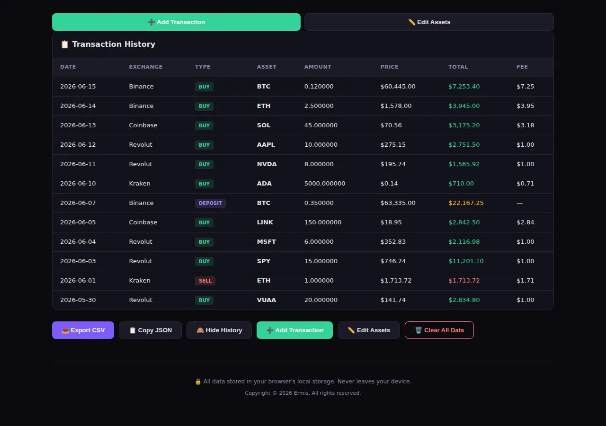Viewport: 606px width, 426px height.
Task: Click price $352.83
Action: [x=393, y=242]
